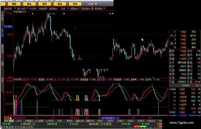Select the 标准 template tab
The height and width of the screenshot is (129, 201).
[x=60, y=121]
